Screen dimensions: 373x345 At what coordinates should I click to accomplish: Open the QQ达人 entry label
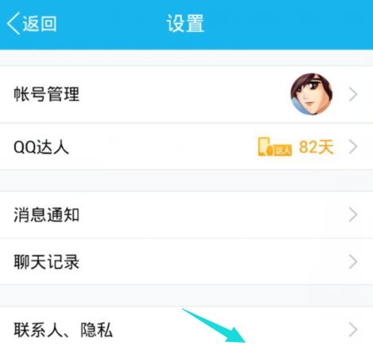[41, 147]
